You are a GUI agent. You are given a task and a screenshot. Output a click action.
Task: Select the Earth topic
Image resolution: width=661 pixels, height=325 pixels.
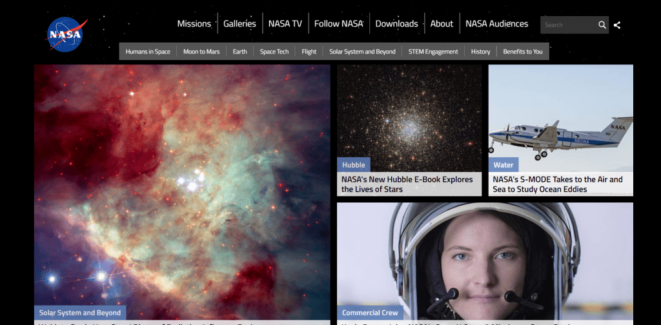240,52
